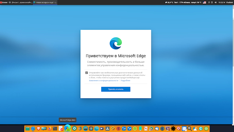Launch Thunderbird mail from the dock

click(157, 129)
